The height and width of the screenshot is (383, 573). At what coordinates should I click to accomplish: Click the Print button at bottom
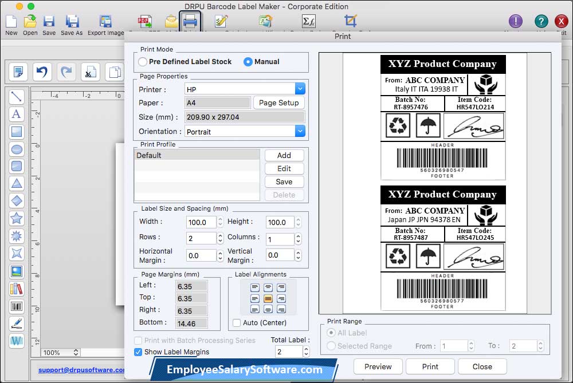[x=430, y=366]
